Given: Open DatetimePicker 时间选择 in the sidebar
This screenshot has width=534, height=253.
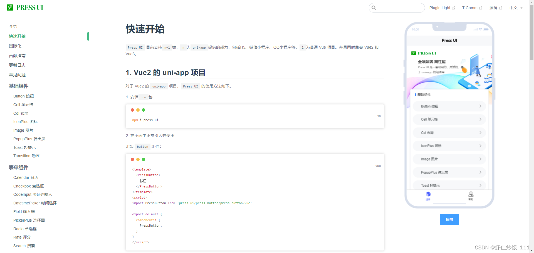Looking at the screenshot, I should click(35, 203).
